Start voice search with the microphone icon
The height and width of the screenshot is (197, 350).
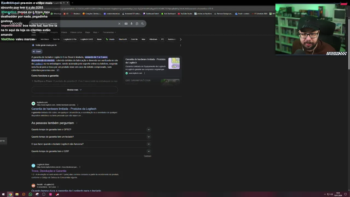click(132, 24)
